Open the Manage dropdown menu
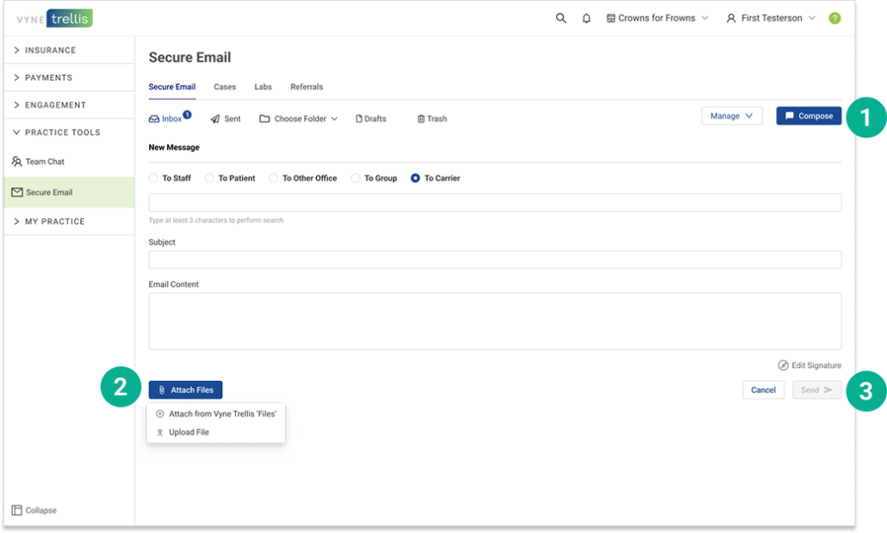 click(731, 116)
